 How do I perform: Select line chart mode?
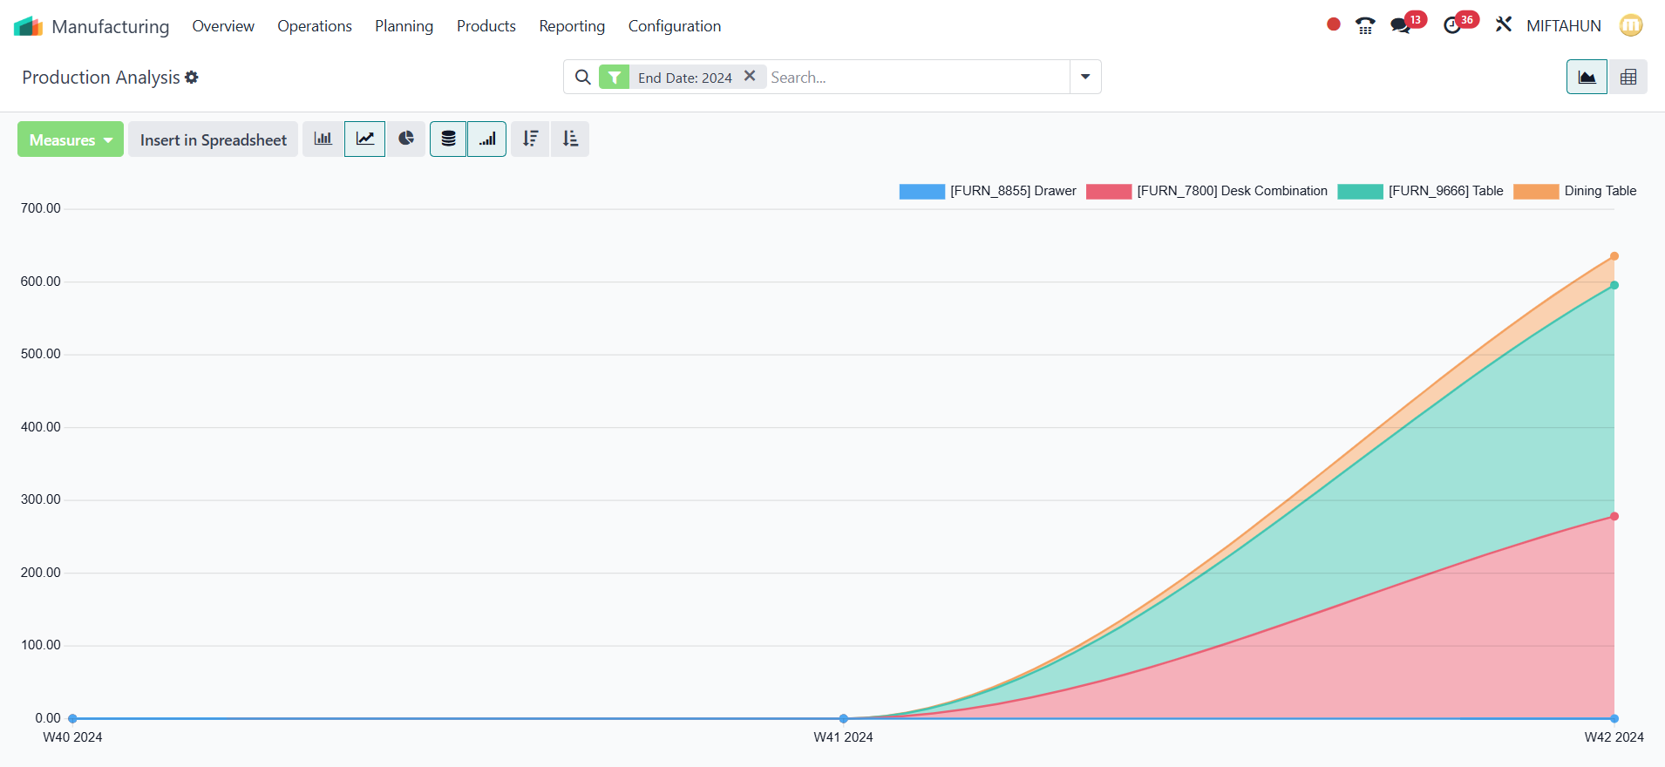click(x=365, y=139)
